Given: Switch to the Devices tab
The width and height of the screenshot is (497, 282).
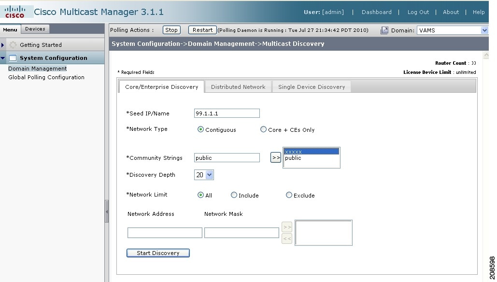Looking at the screenshot, I should [35, 29].
